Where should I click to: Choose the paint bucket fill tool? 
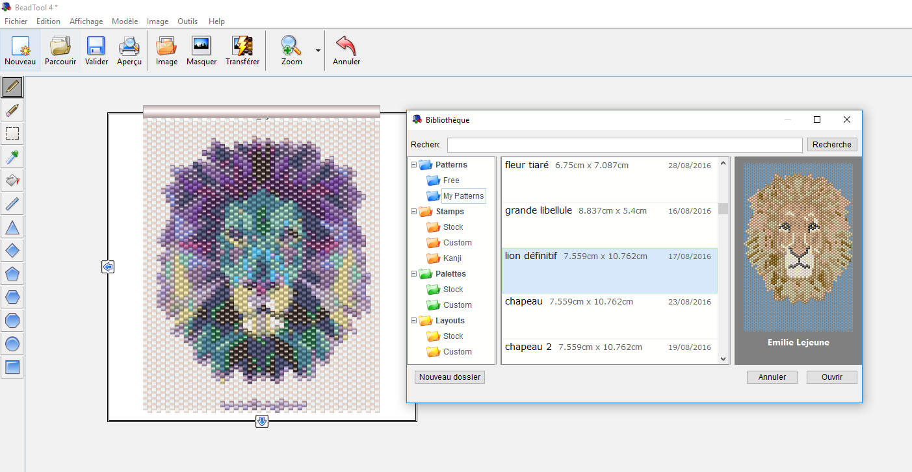(x=12, y=180)
